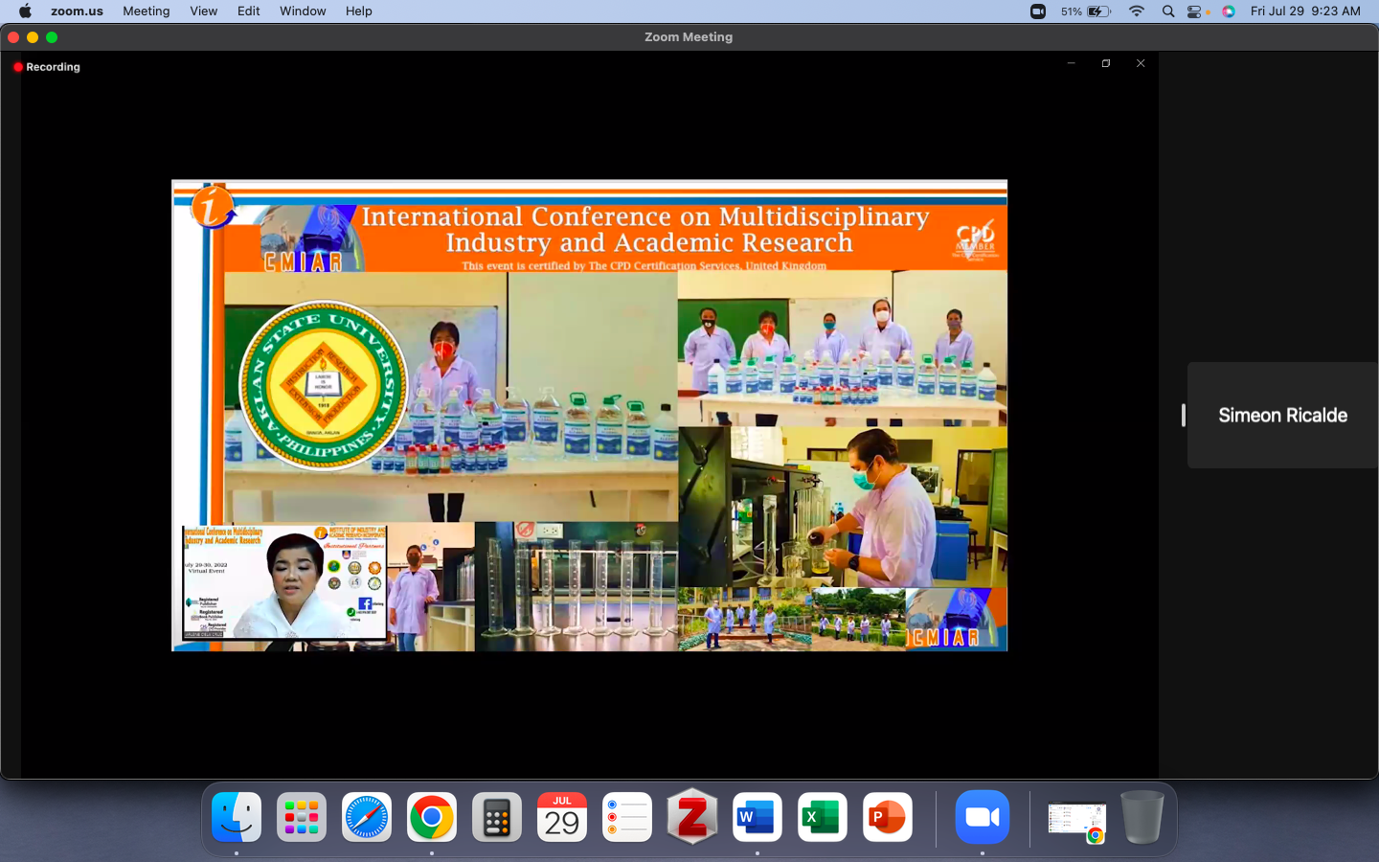Click the Zoom app dock icon
This screenshot has width=1379, height=862.
(983, 817)
